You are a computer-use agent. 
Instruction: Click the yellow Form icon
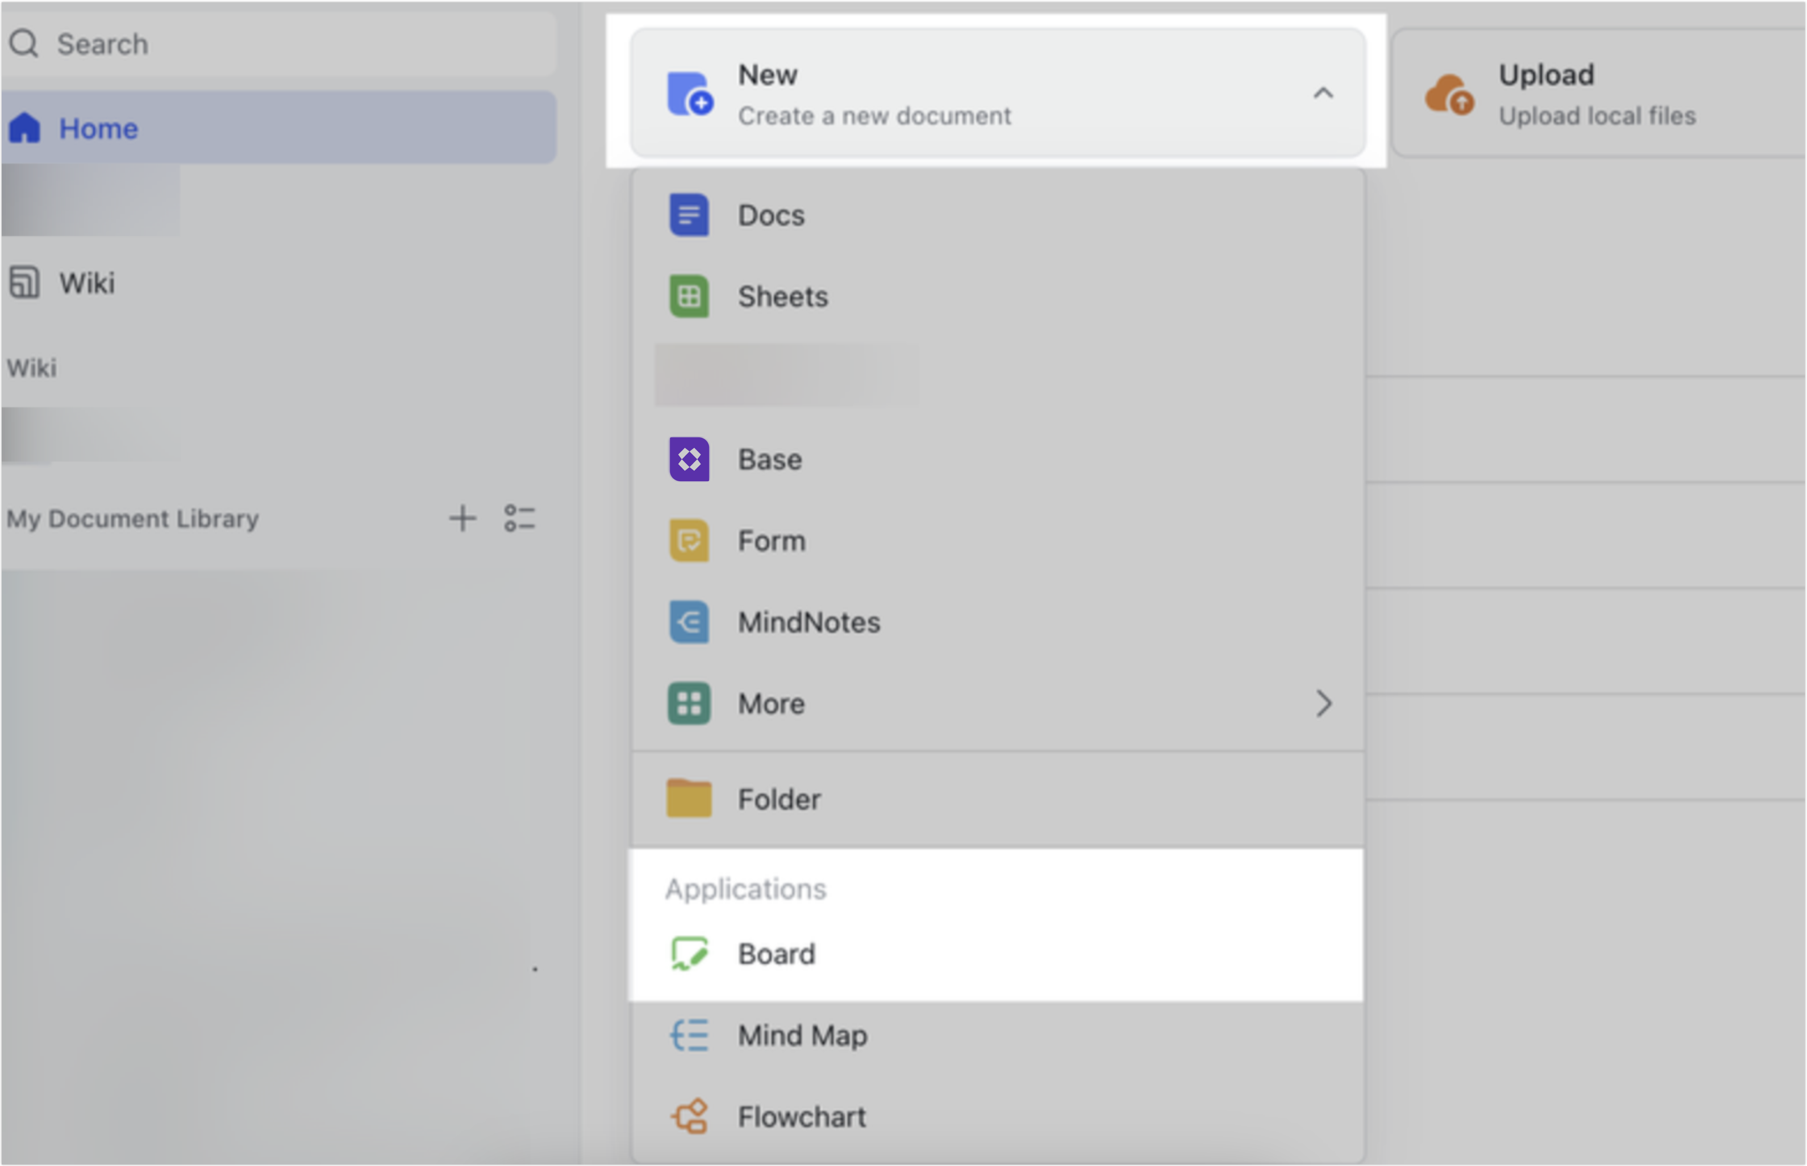click(689, 540)
